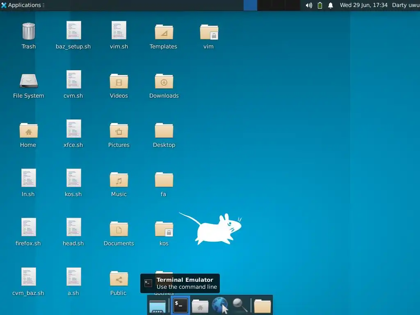Open the home File Manager in dock
Screen dimensions: 420x315
[x=200, y=306]
